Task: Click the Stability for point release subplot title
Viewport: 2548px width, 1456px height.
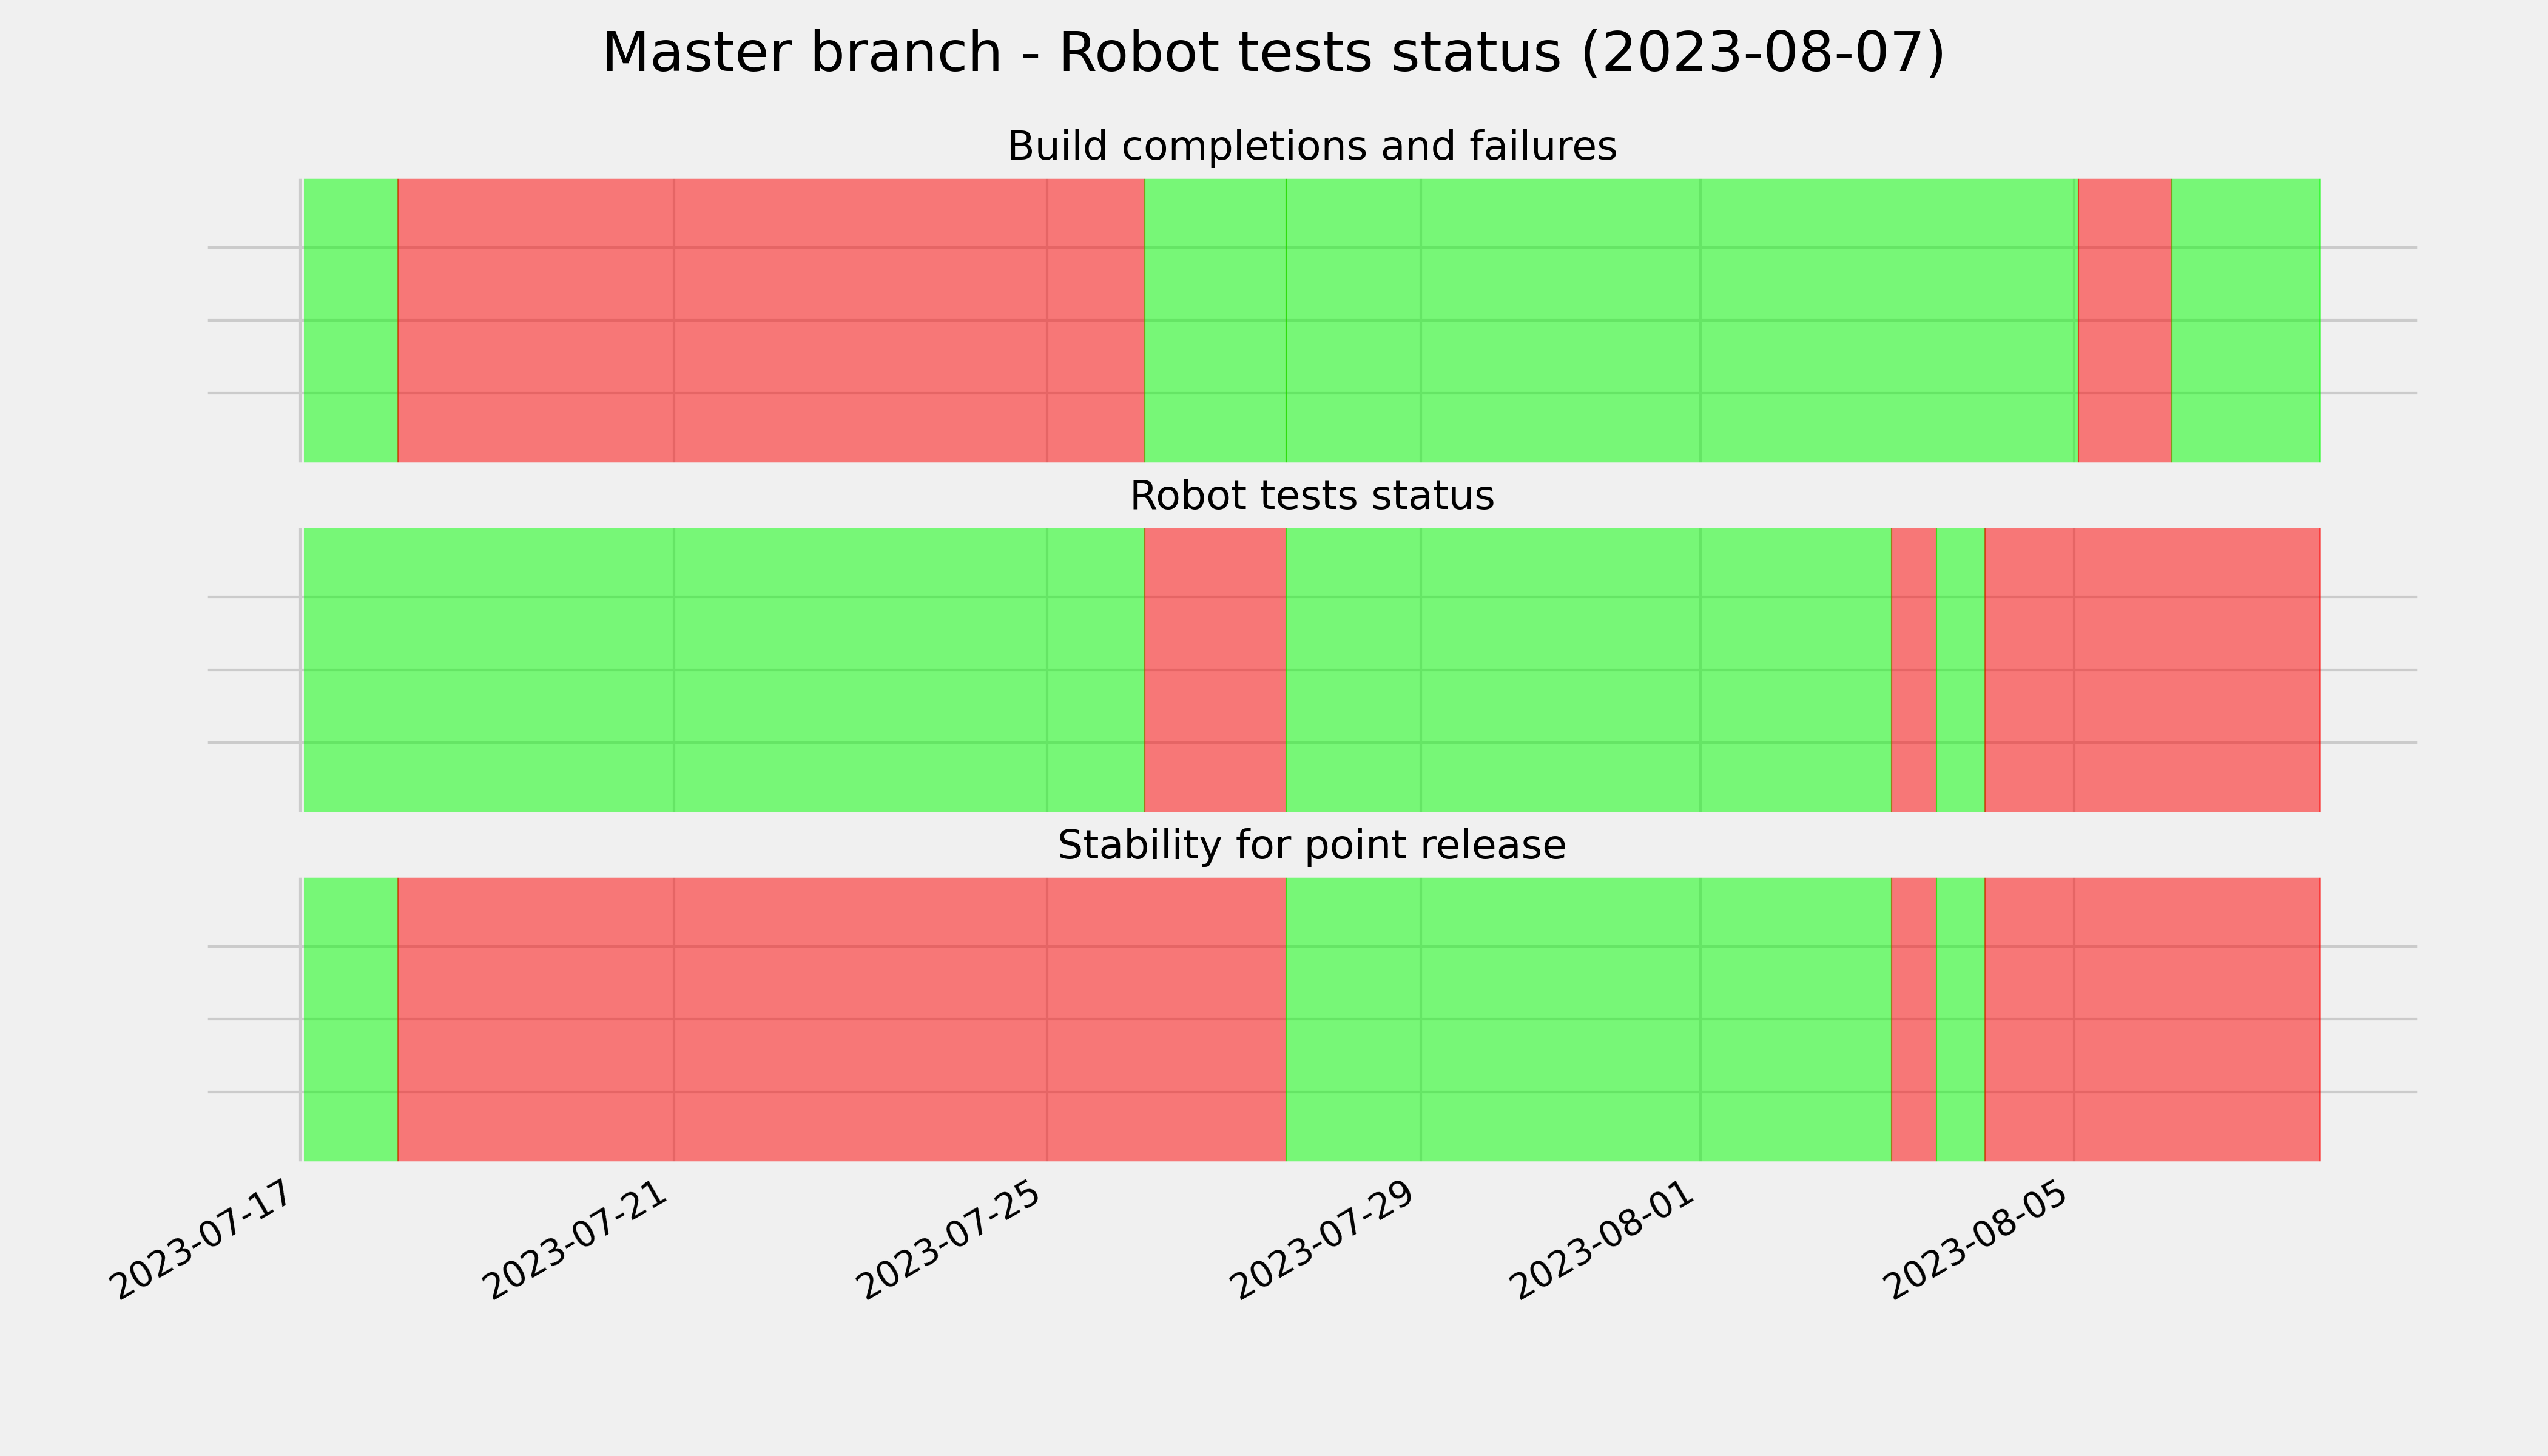Action: [1311, 846]
